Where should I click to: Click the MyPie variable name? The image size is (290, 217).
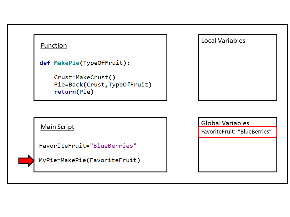[48, 160]
